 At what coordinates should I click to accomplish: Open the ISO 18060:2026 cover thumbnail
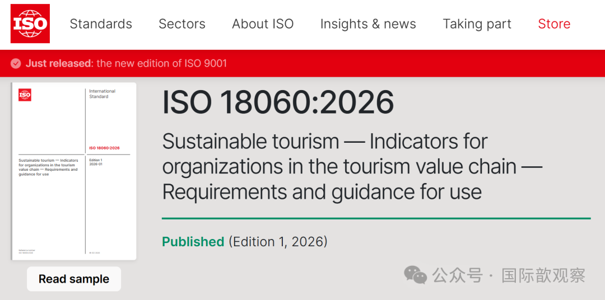(x=74, y=171)
